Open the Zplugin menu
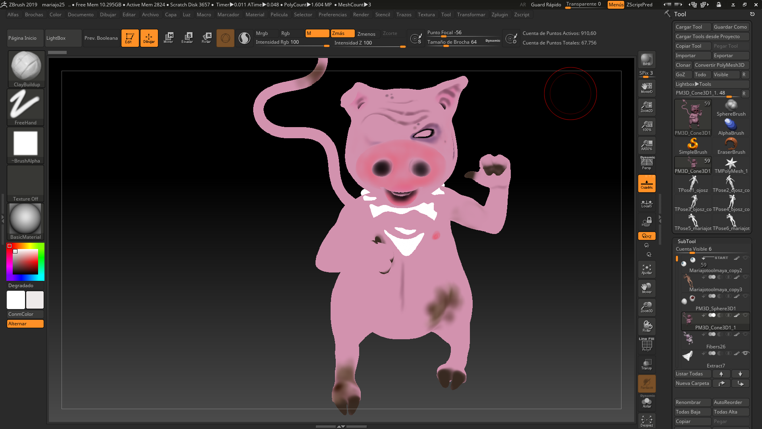 499,15
